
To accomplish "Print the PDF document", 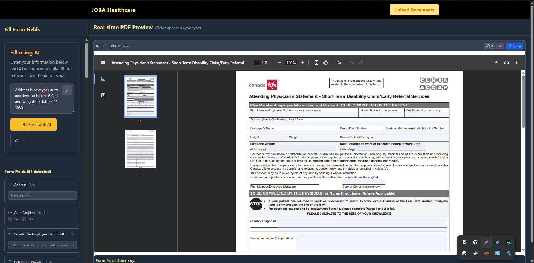I will click(x=506, y=63).
